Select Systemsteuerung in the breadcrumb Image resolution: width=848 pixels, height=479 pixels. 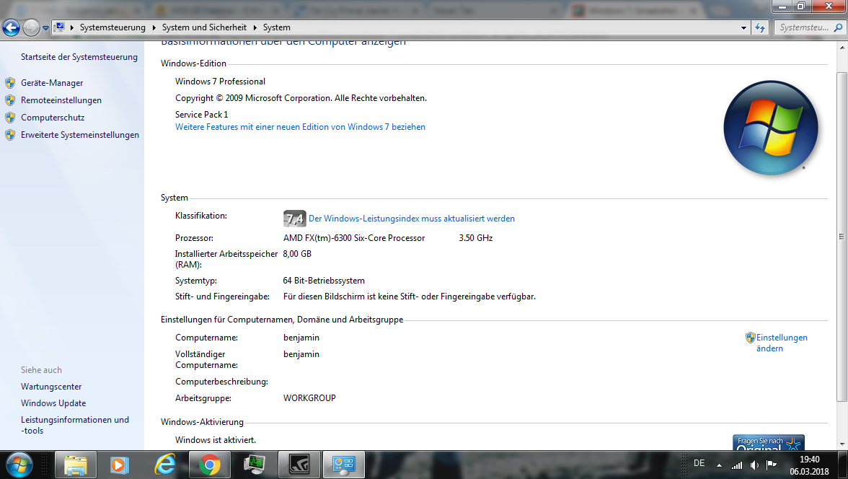click(x=112, y=27)
